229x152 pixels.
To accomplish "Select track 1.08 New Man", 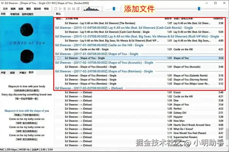I will [x=139, y=121].
